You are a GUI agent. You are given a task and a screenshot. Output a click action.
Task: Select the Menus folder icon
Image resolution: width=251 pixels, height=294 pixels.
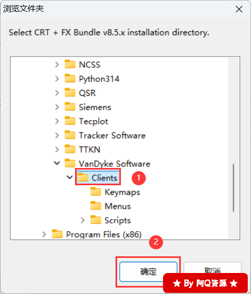[x=96, y=206]
